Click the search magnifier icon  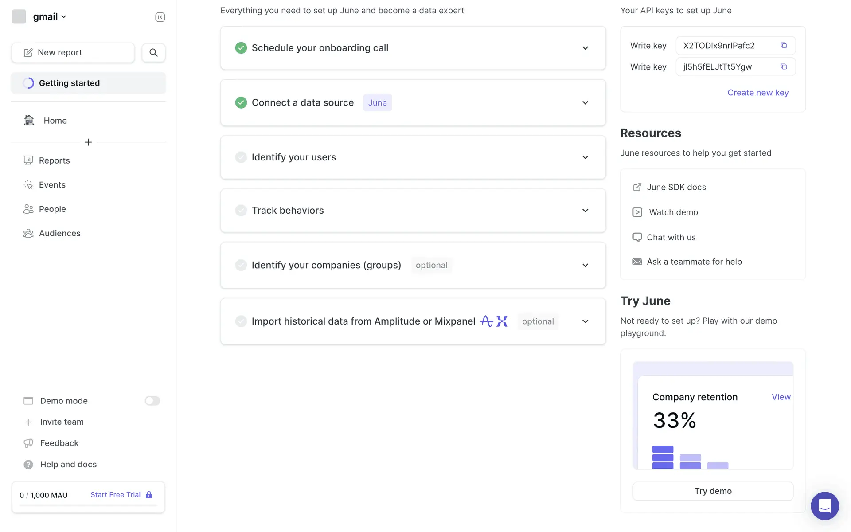point(153,52)
